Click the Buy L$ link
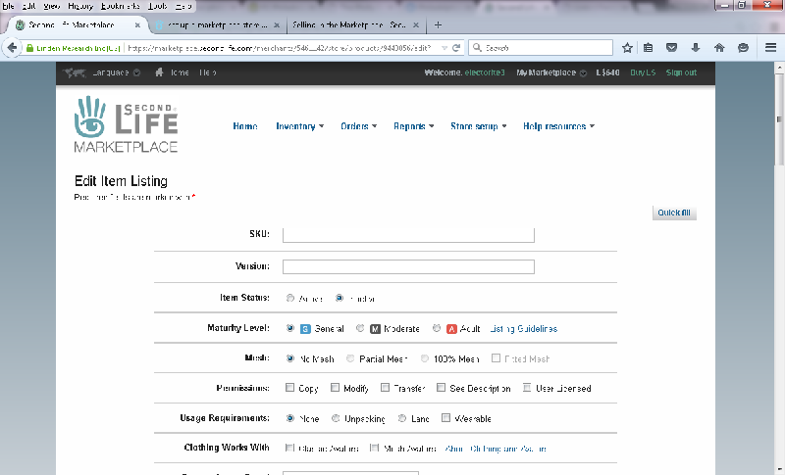Image resolution: width=785 pixels, height=475 pixels. 643,72
